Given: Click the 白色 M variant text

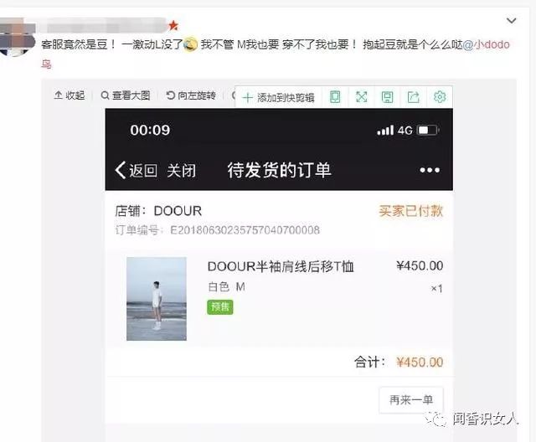Looking at the screenshot, I should [x=226, y=286].
